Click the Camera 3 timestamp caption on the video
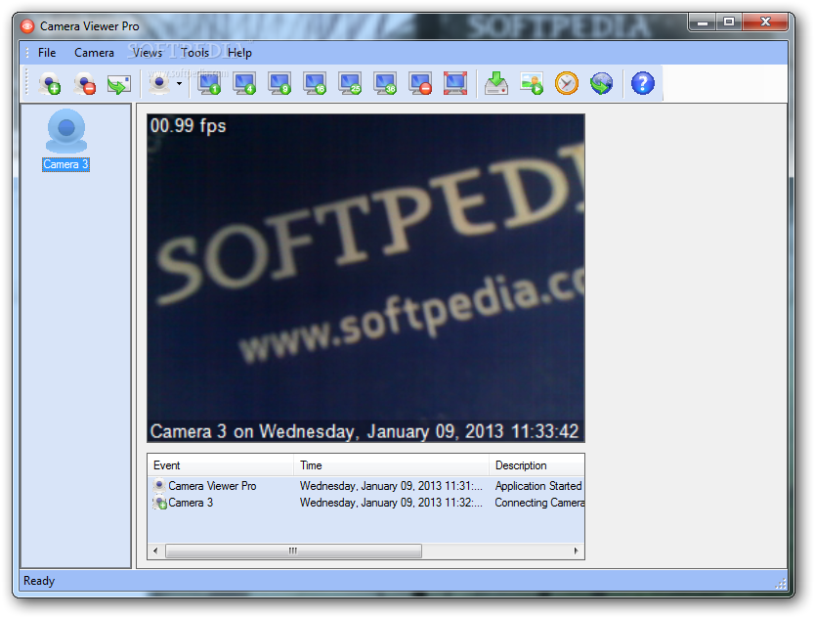Viewport: 815px width, 618px height. click(365, 431)
